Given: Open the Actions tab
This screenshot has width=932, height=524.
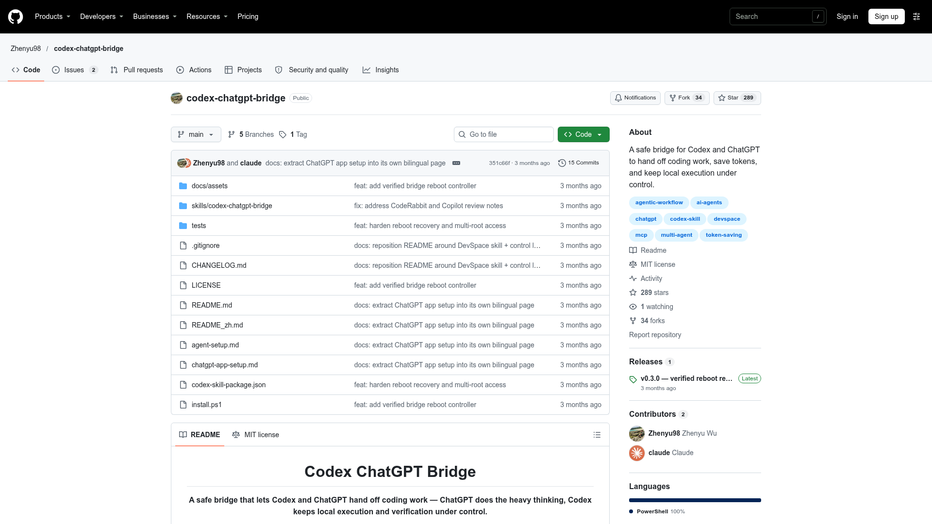Looking at the screenshot, I should tap(194, 70).
